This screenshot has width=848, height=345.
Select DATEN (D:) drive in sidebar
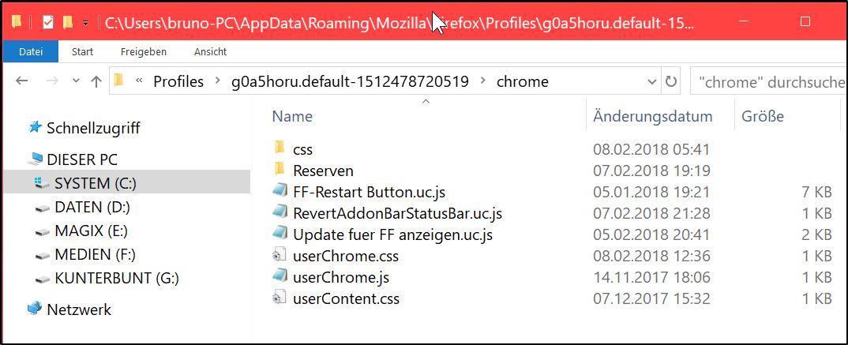coord(92,208)
